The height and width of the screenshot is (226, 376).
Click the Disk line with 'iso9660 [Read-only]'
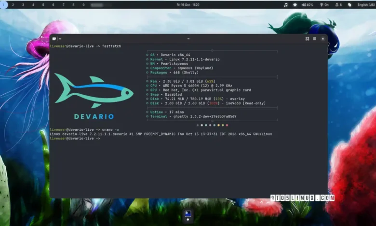206,103
